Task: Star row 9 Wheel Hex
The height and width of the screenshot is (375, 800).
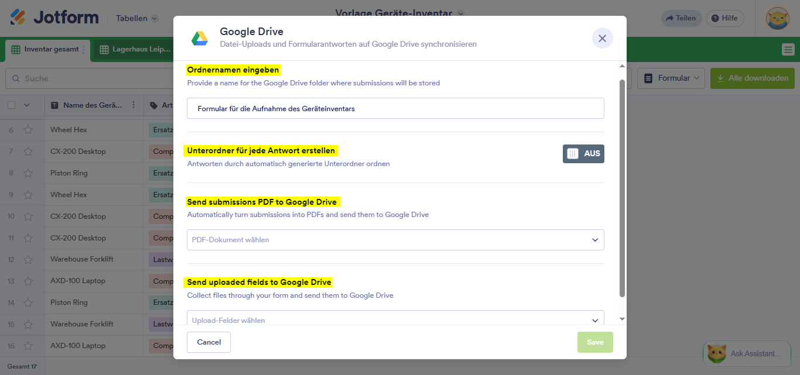Action: click(28, 195)
